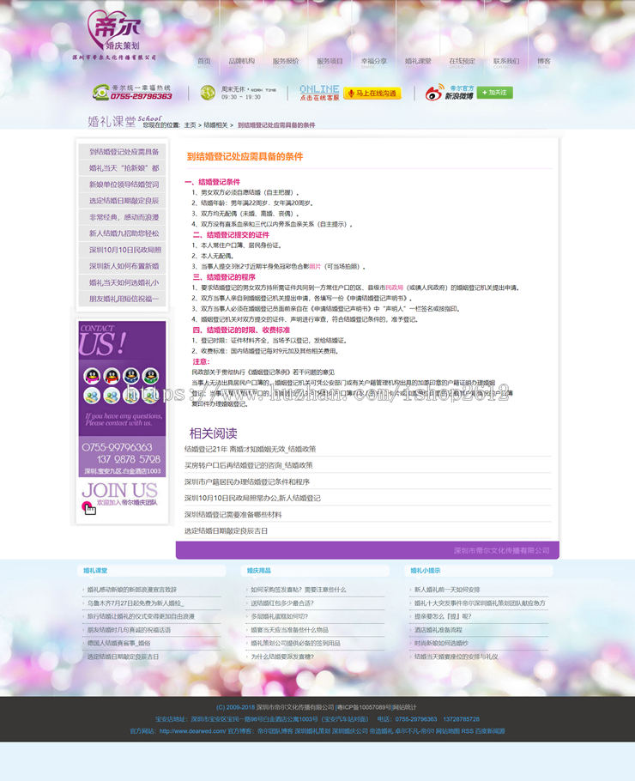
Task: Open the 幸福分享 navigation item
Action: 374,61
